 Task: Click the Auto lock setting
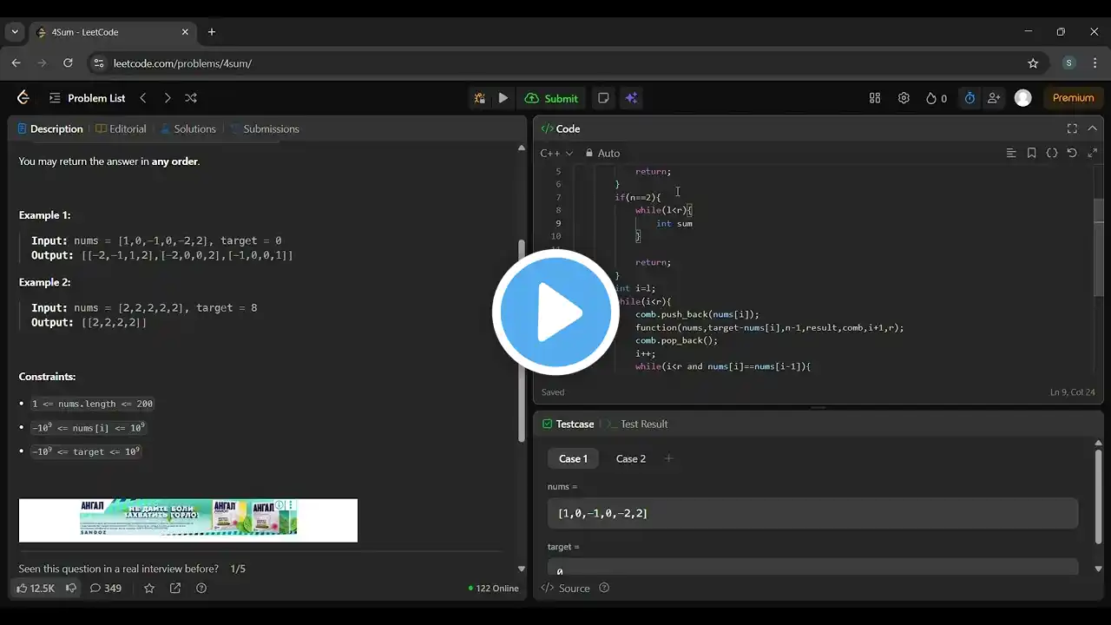(x=602, y=153)
